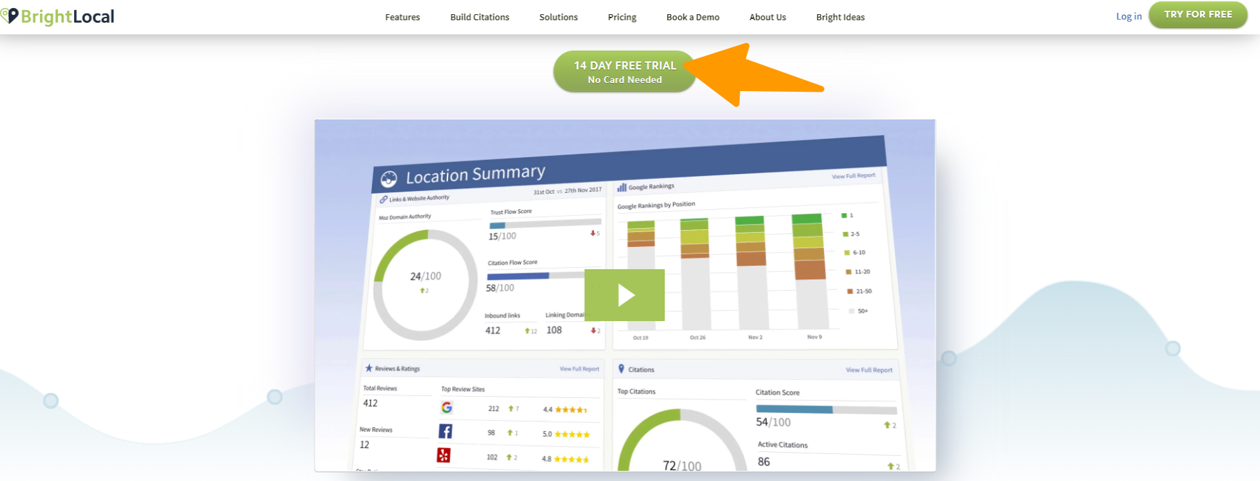The width and height of the screenshot is (1260, 481).
Task: Click the Google Rankings bar chart icon
Action: point(622,187)
